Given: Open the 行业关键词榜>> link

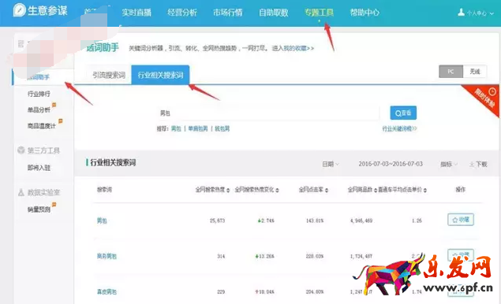Looking at the screenshot, I should pos(399,128).
